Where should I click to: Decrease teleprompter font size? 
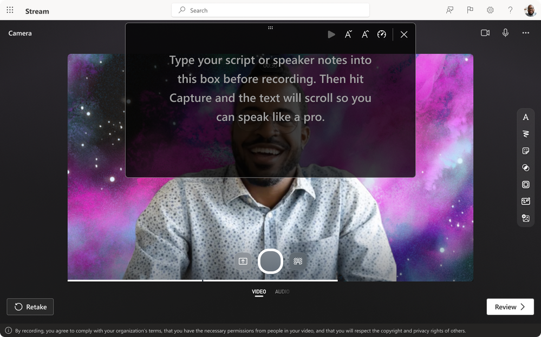348,35
